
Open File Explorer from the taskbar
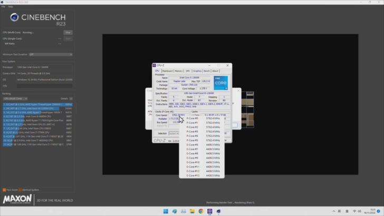pos(192,211)
